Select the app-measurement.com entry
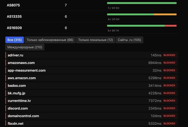The height and width of the screenshot is (127, 188). (x=92, y=70)
